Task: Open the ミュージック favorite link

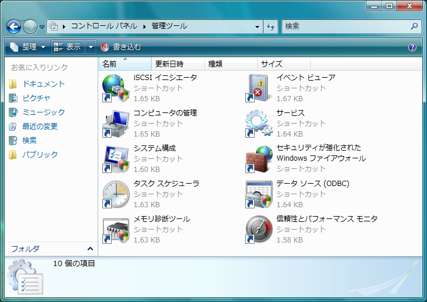Action: coord(44,112)
